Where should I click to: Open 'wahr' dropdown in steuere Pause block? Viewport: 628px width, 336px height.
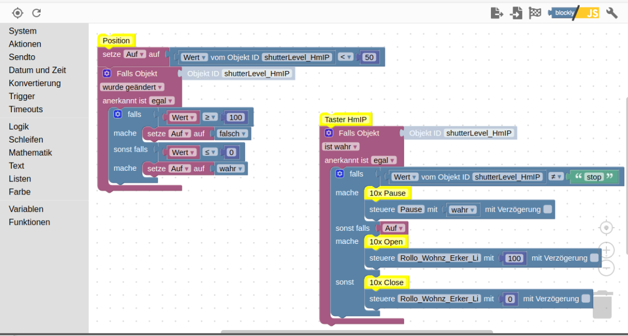click(x=463, y=209)
